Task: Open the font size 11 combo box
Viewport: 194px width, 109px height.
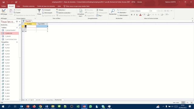Action: coord(154,11)
